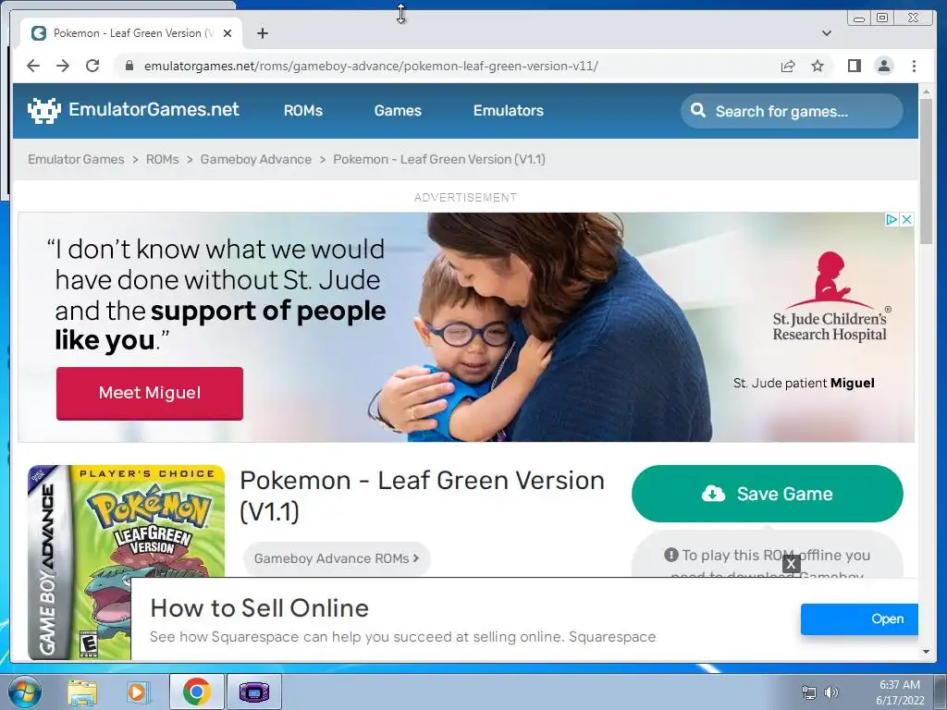The image size is (947, 710).
Task: Follow the ROMs breadcrumb link
Action: [x=163, y=159]
